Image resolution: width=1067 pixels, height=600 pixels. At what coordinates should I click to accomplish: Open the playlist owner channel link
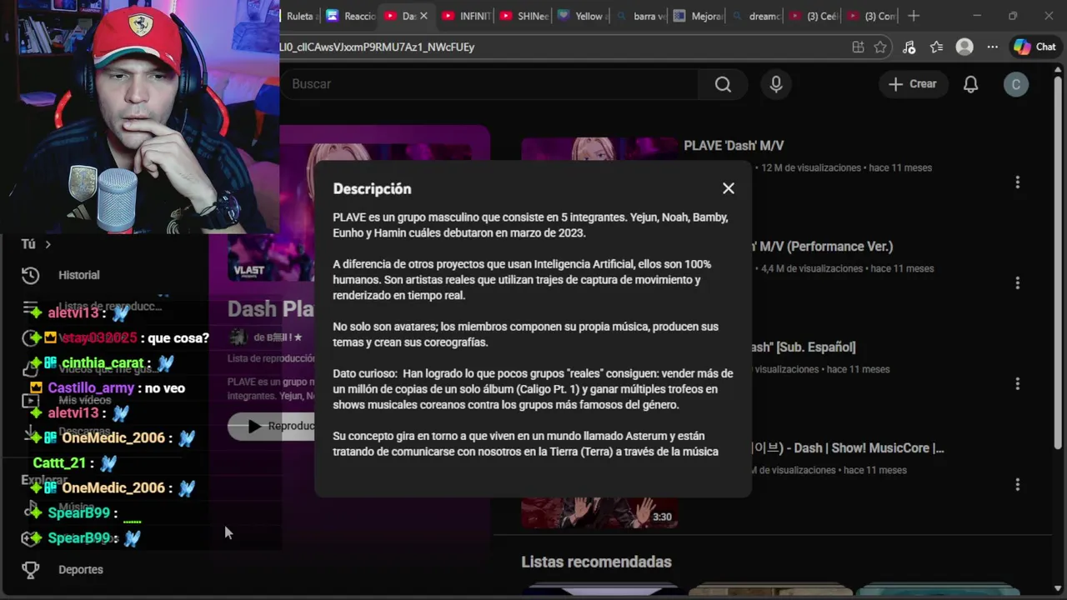(x=277, y=337)
